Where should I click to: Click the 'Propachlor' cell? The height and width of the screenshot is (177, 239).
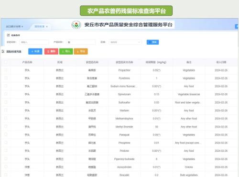pyautogui.click(x=124, y=70)
